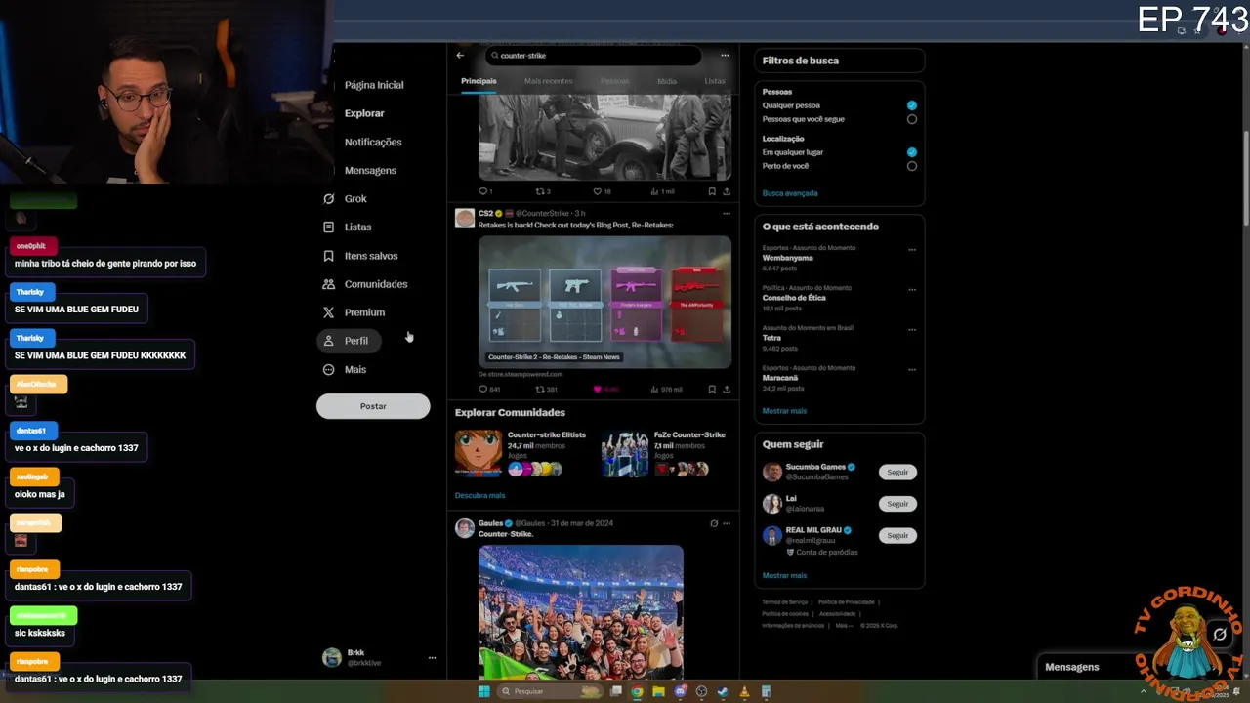Open the Maracanã trending topic

coord(780,378)
